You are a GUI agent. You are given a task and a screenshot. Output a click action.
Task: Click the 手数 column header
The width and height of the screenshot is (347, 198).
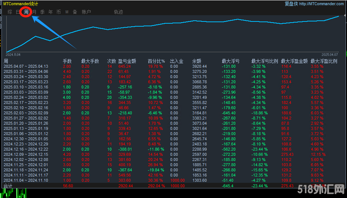click(67, 61)
